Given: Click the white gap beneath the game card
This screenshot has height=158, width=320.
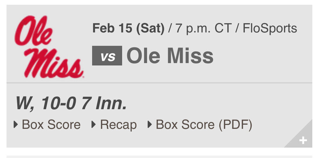Looking at the screenshot, I should click(x=159, y=152).
